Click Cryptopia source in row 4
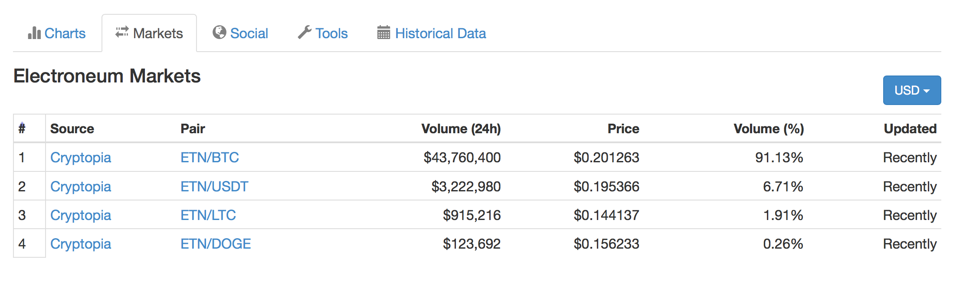Screen dimensions: 976x289 pyautogui.click(x=81, y=244)
